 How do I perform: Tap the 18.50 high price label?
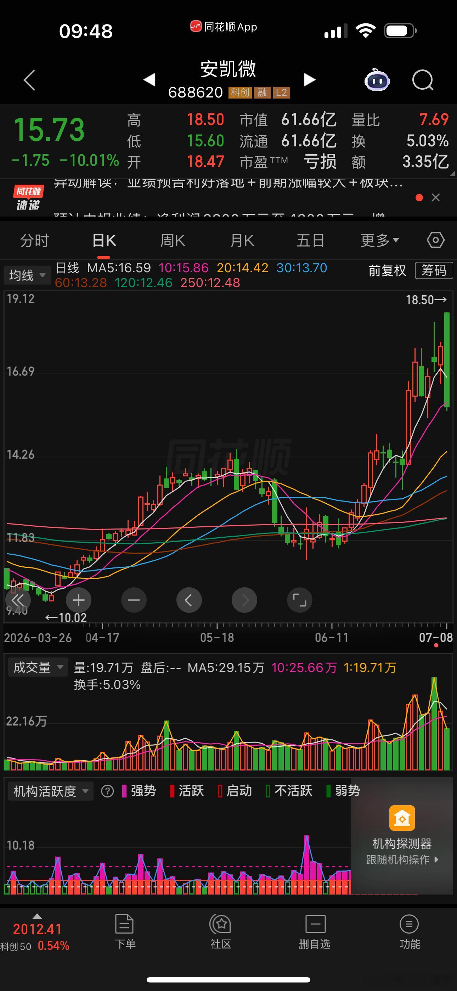pos(426,300)
